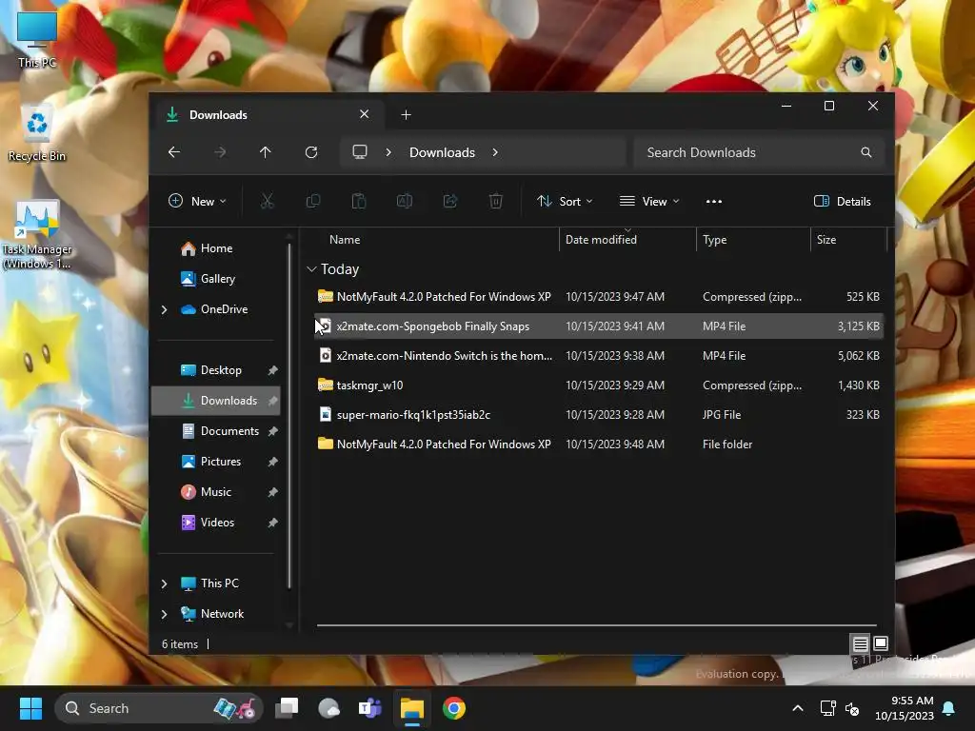Show hidden tray icons chevron
Image resolution: width=975 pixels, height=731 pixels.
[798, 708]
